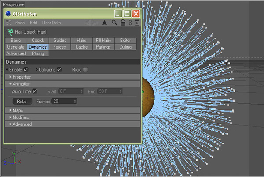This screenshot has width=264, height=177.
Task: Click the End field stepper arrows
Action: pyautogui.click(x=121, y=91)
